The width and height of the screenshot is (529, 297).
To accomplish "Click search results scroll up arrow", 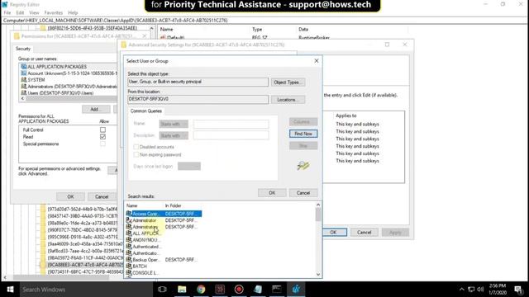I will [318, 205].
